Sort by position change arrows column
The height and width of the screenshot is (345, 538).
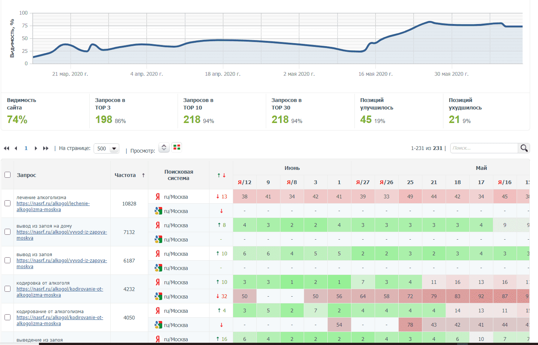[x=221, y=175]
